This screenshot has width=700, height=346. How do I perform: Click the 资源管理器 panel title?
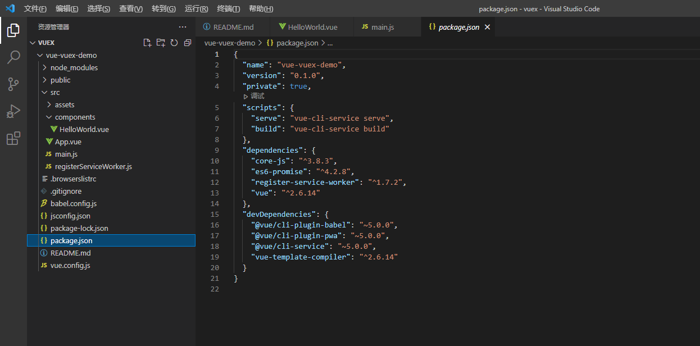(x=54, y=27)
